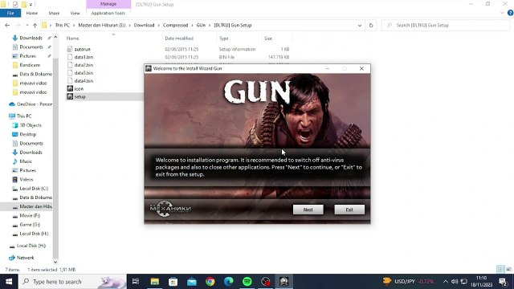Screen dimensions: 514x289
Task: Expand the ribbon chevron
Action: tap(502, 13)
